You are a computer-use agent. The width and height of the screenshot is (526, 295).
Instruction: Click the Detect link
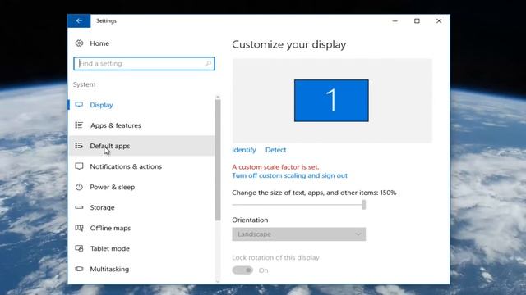tap(276, 150)
